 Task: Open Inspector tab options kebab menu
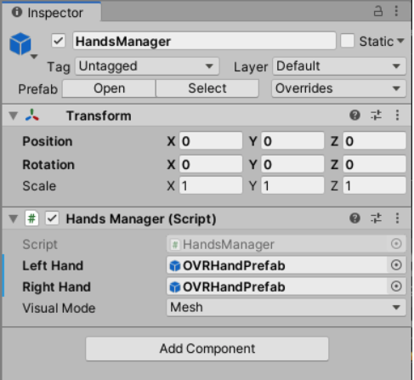pos(396,11)
